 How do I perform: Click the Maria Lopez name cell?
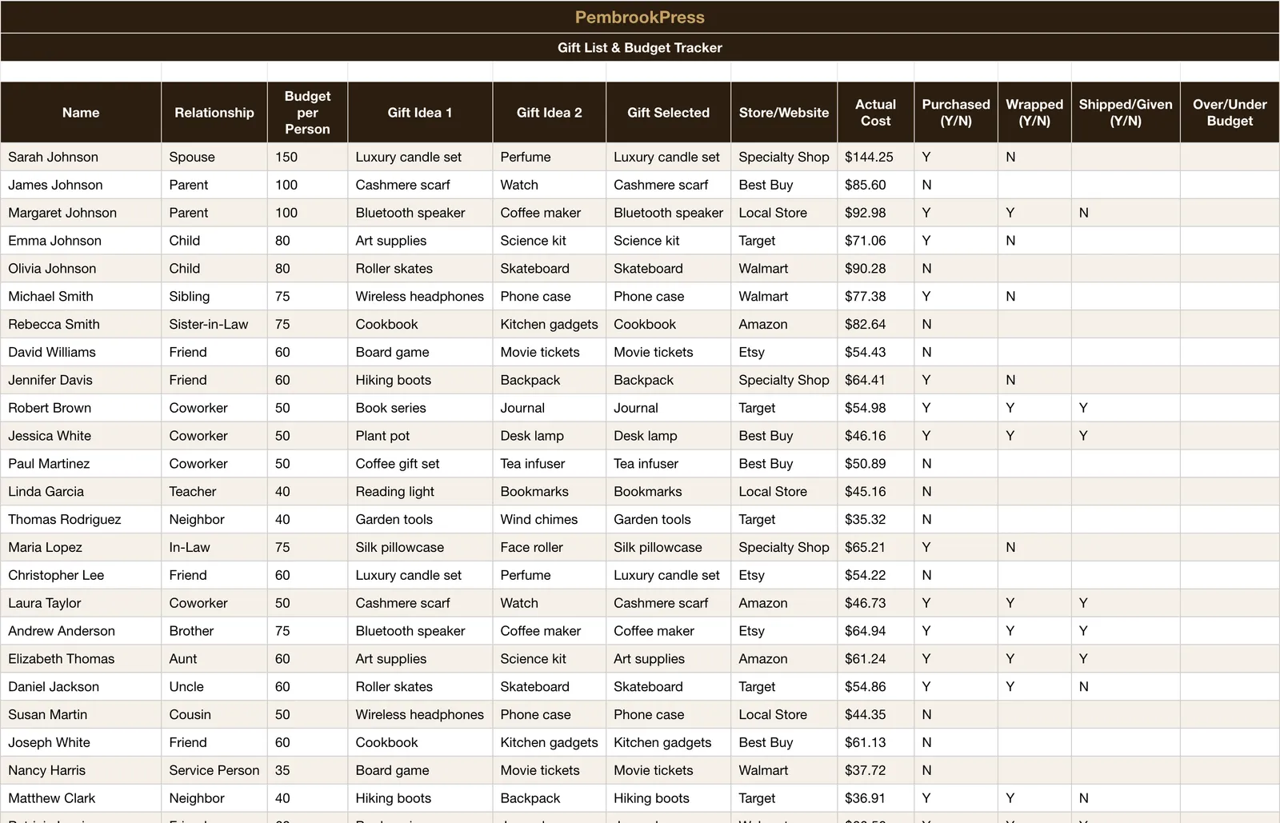click(81, 547)
